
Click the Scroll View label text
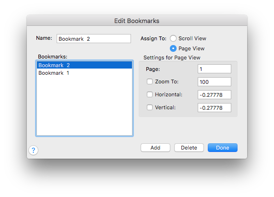pos(192,38)
